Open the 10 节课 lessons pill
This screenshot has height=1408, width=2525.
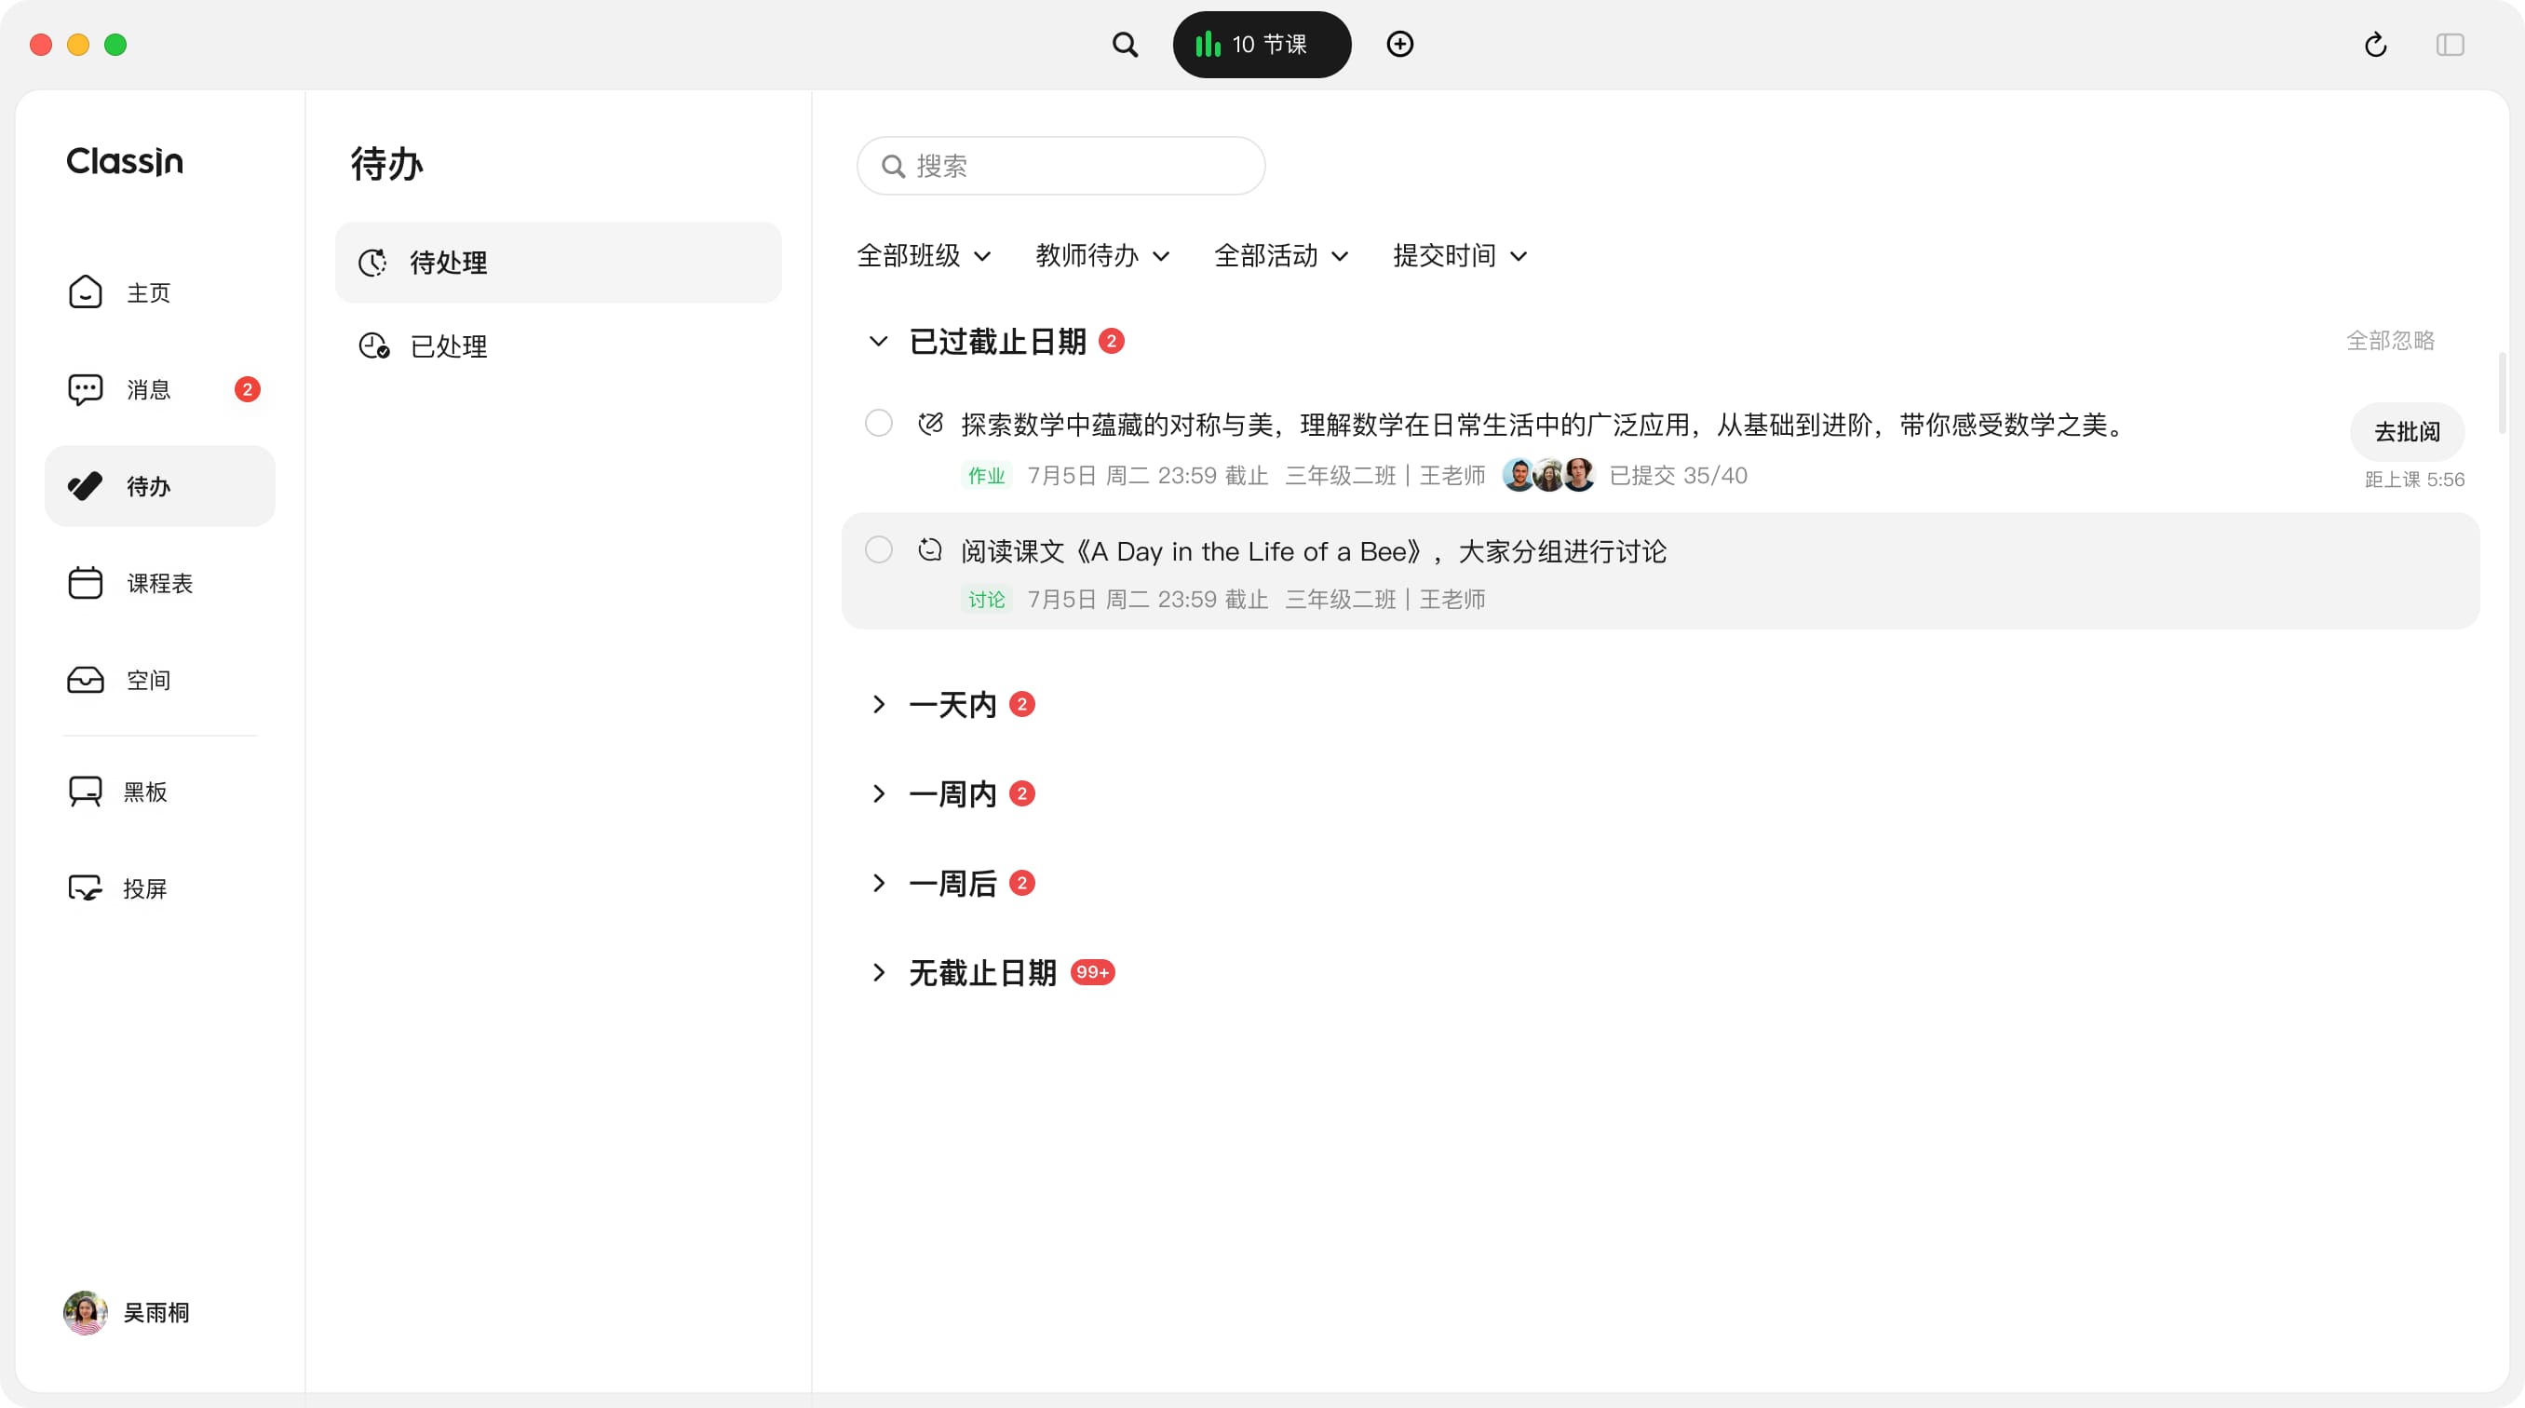[1262, 44]
